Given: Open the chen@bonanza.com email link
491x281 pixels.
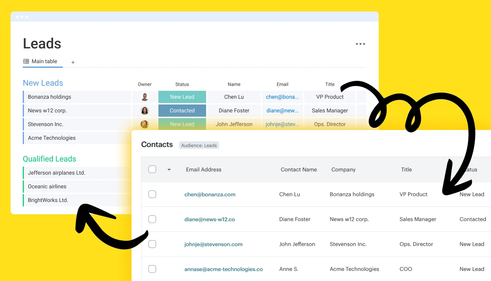Looking at the screenshot, I should coord(210,194).
